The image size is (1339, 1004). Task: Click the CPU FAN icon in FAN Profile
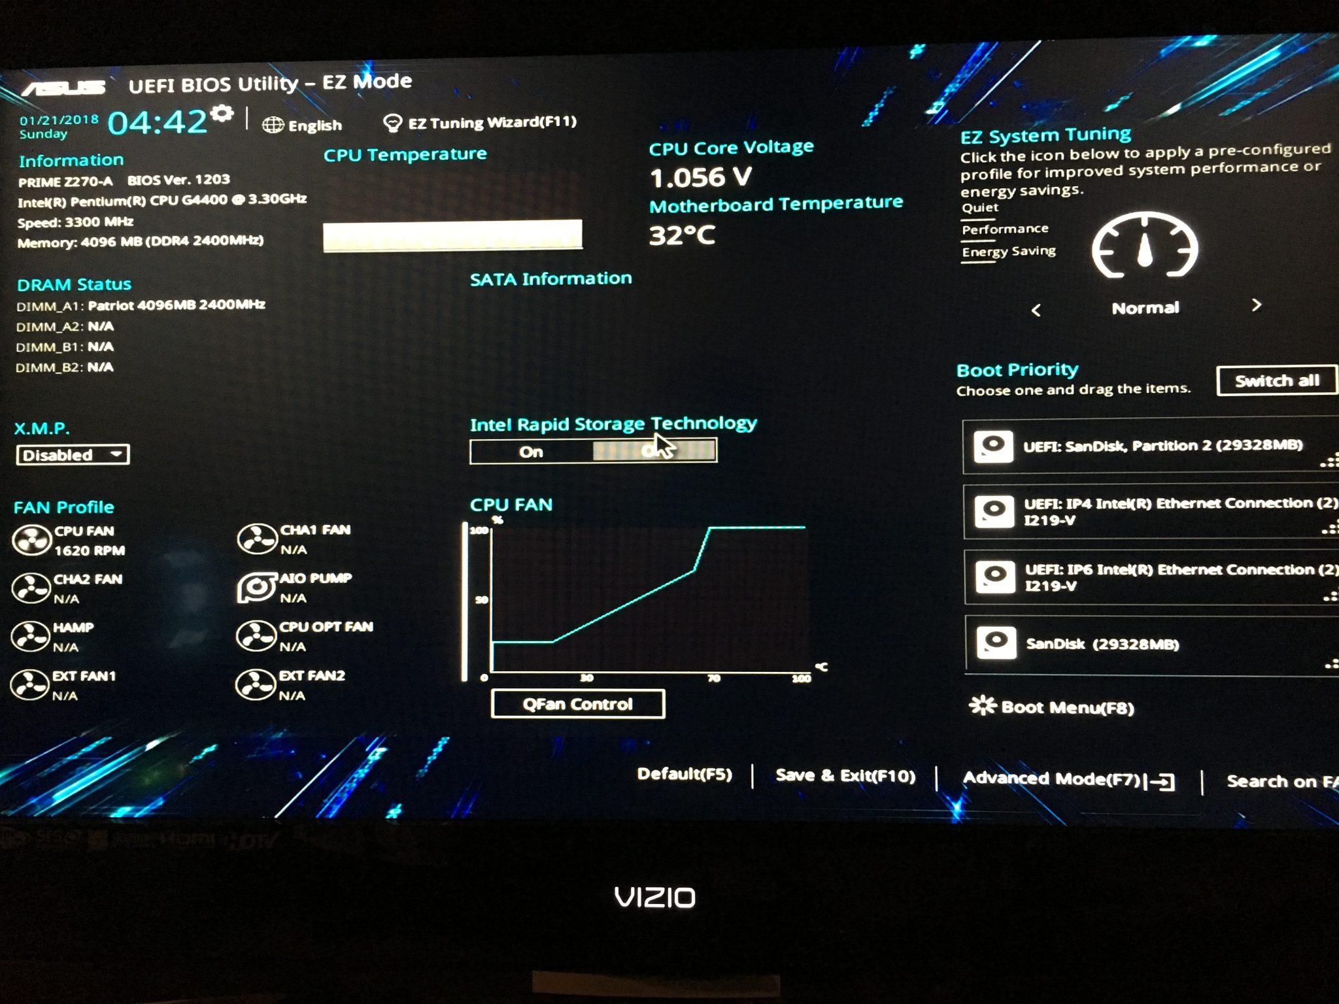(31, 538)
